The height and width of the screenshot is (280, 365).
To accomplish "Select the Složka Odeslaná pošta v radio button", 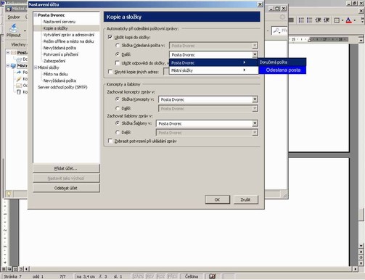I will (118, 45).
